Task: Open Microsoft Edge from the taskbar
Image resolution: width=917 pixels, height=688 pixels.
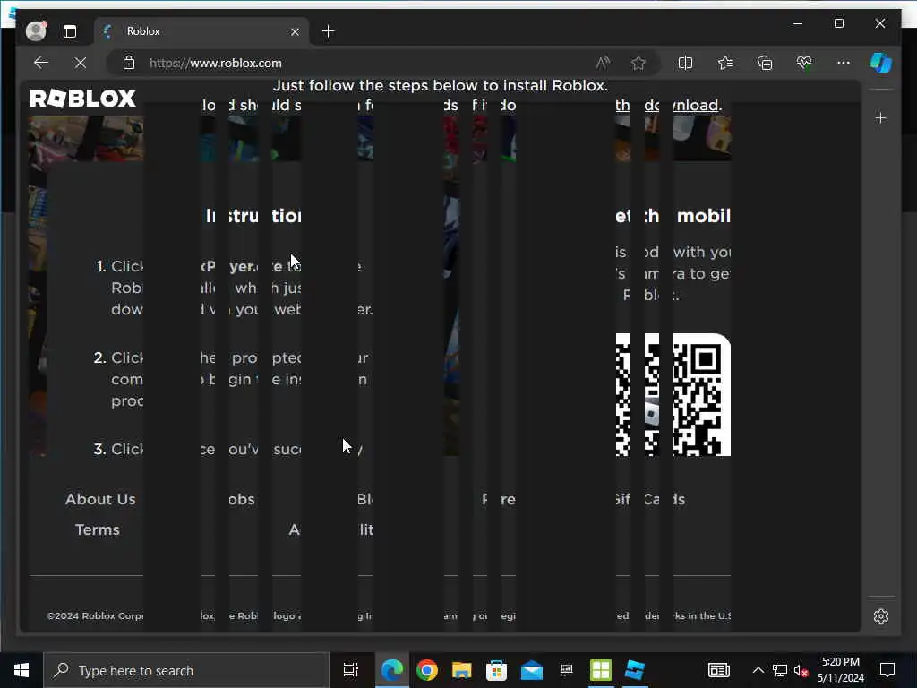Action: (392, 670)
